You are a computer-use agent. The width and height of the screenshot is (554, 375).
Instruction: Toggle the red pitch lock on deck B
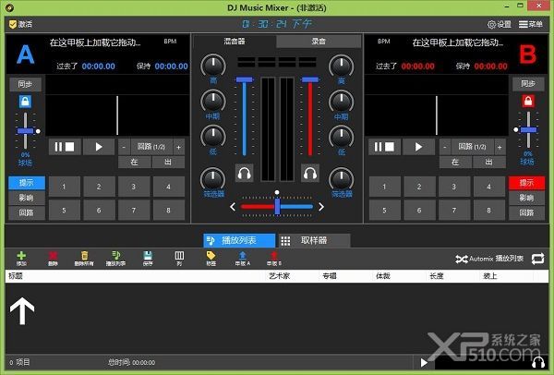click(x=528, y=101)
